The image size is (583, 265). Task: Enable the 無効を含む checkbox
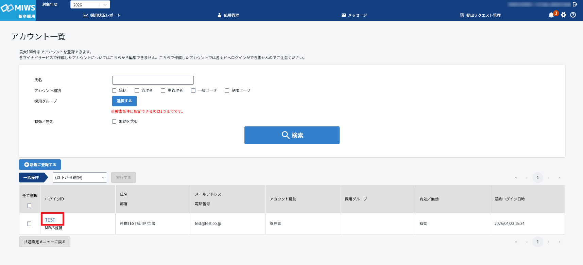114,121
